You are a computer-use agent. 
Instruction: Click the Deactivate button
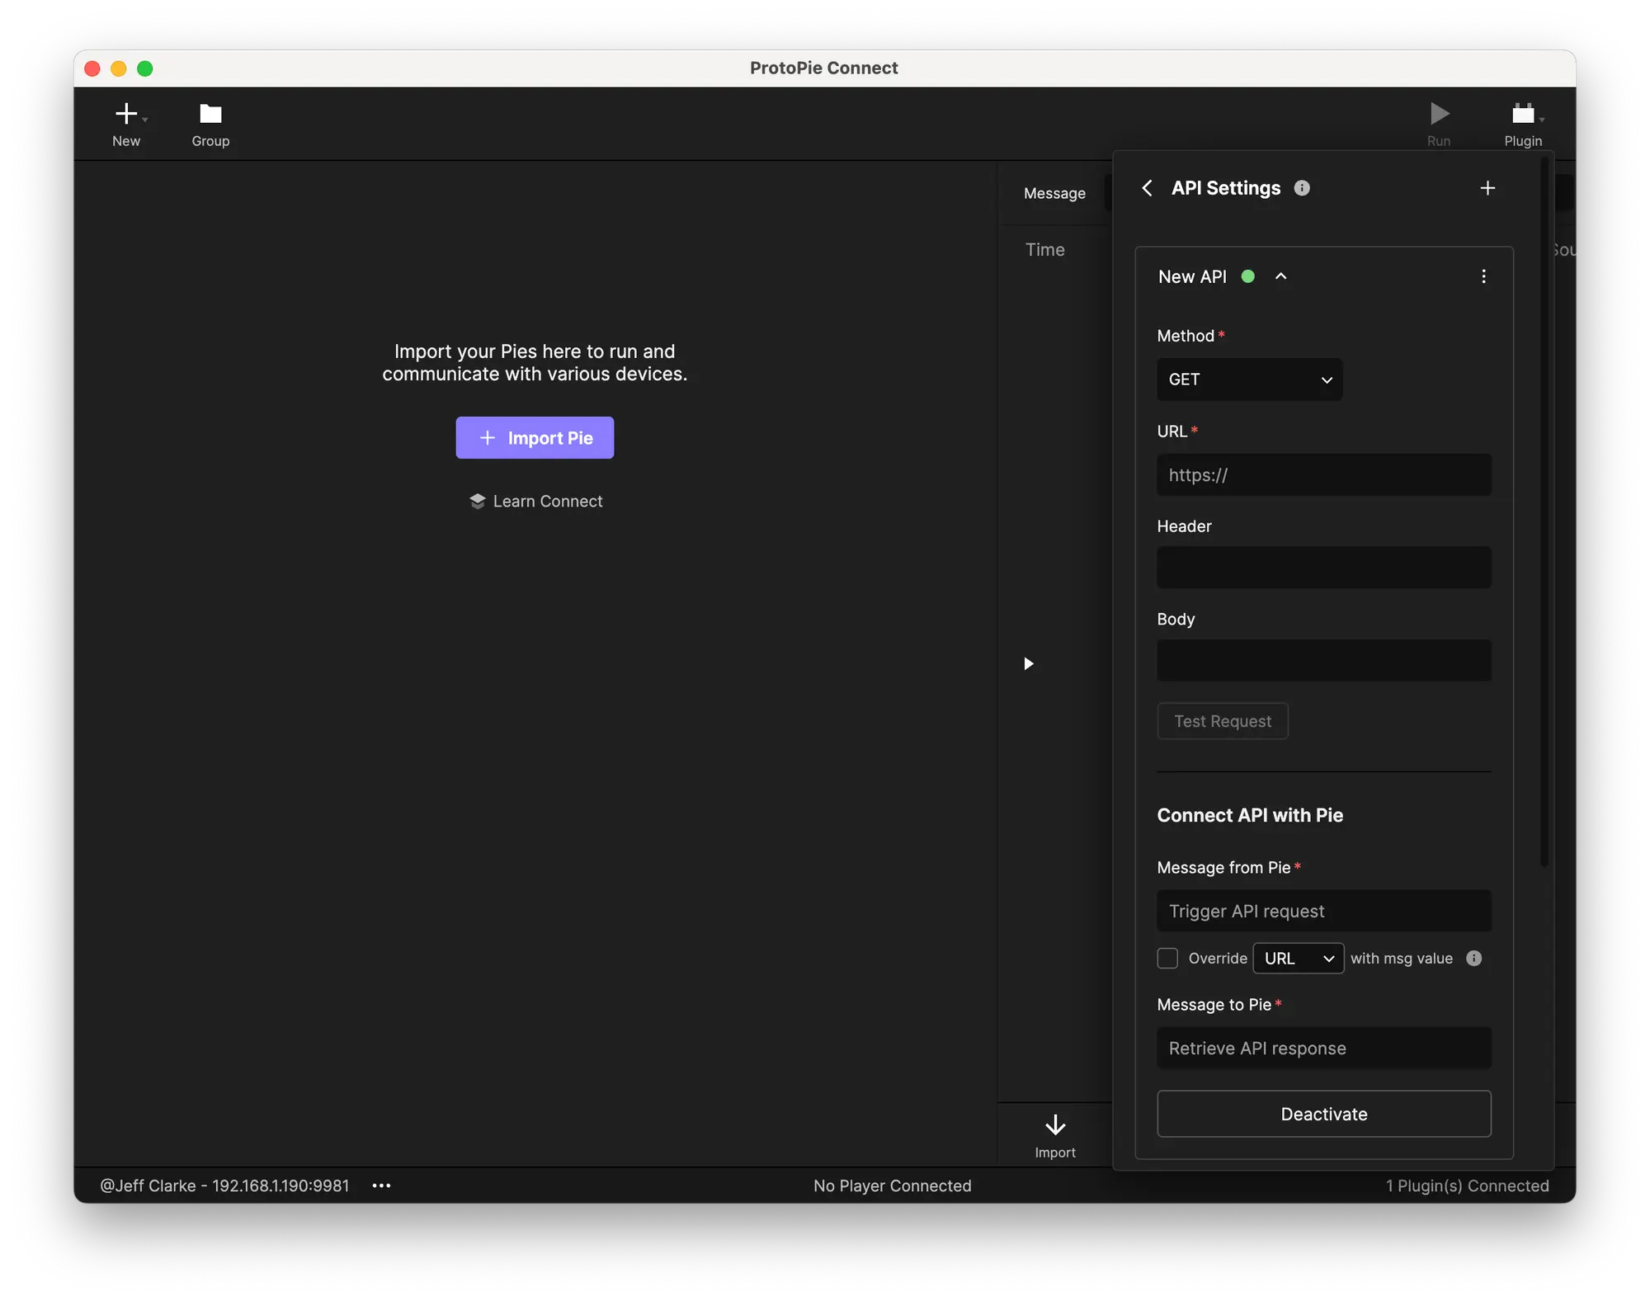point(1323,1114)
